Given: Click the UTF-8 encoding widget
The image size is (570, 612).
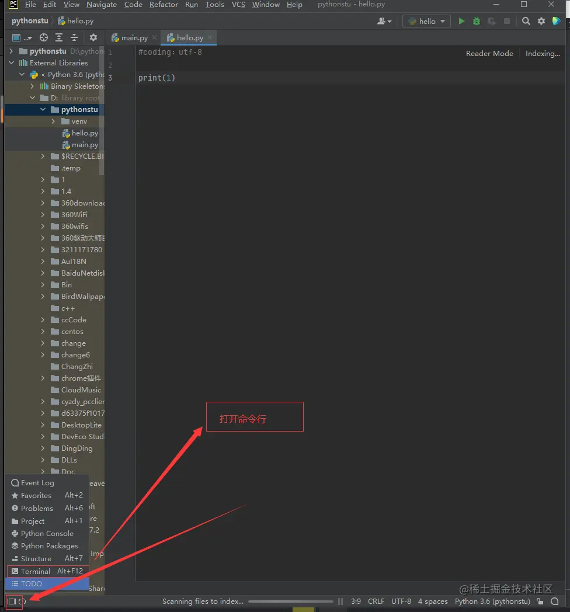Looking at the screenshot, I should [x=401, y=601].
